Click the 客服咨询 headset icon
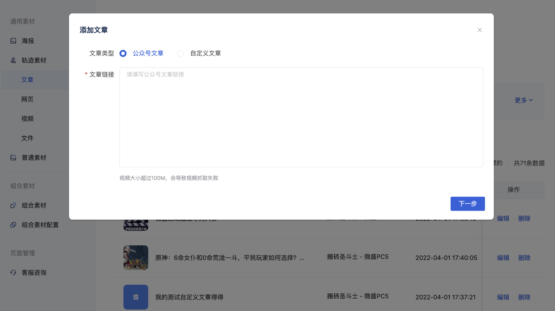This screenshot has width=555, height=311. [x=13, y=273]
